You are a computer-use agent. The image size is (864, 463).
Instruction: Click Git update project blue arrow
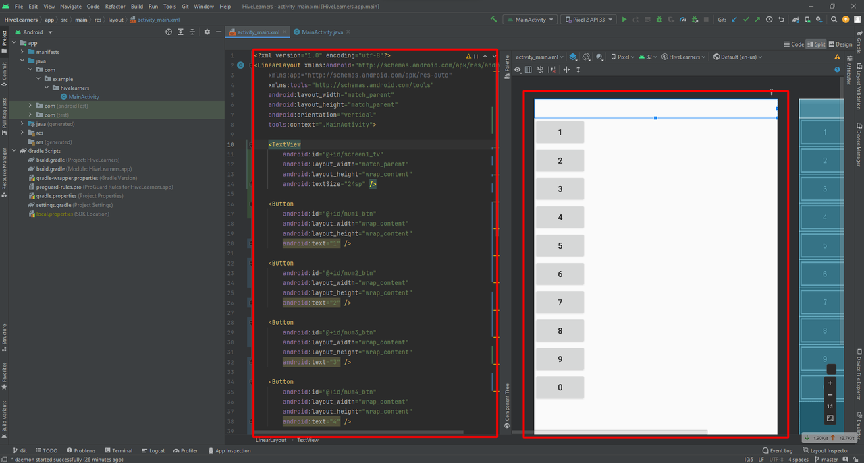pos(734,20)
